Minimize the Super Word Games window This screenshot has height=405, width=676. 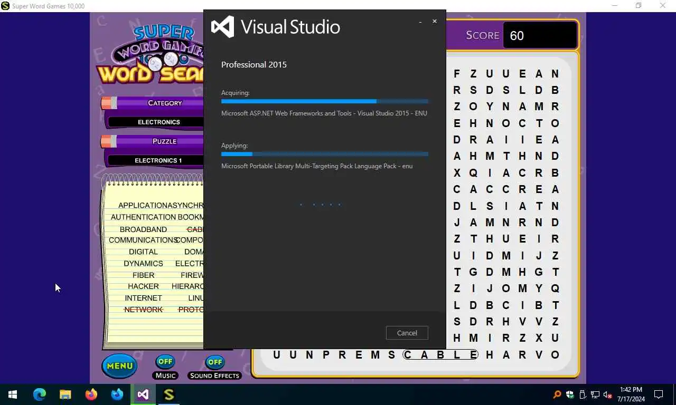[614, 6]
